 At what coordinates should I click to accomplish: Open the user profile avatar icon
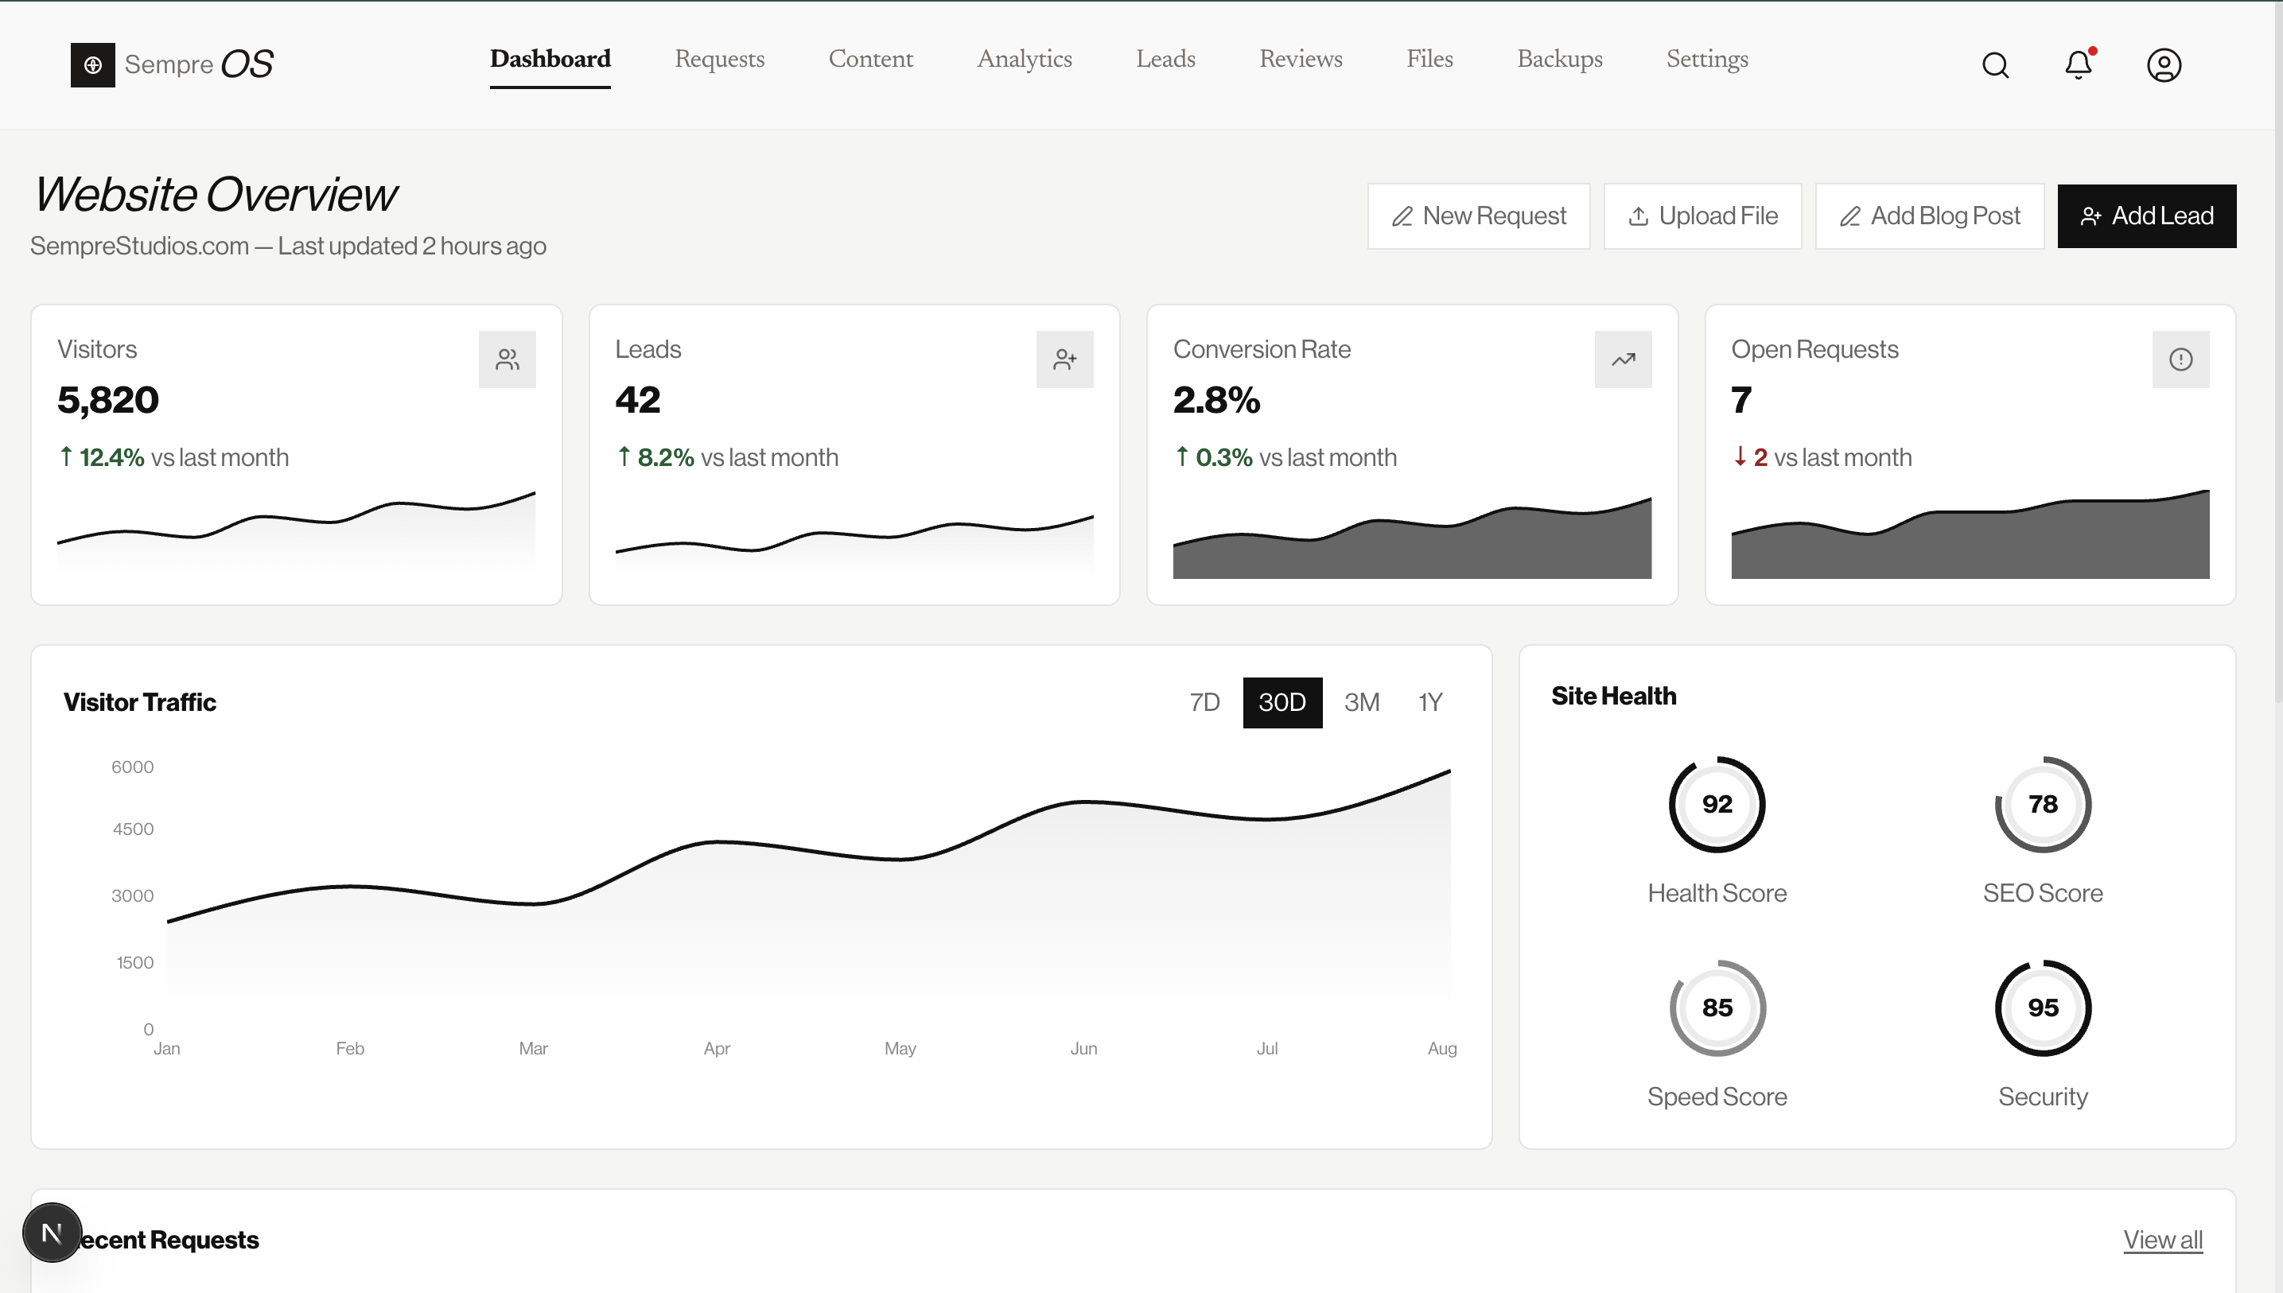2163,65
